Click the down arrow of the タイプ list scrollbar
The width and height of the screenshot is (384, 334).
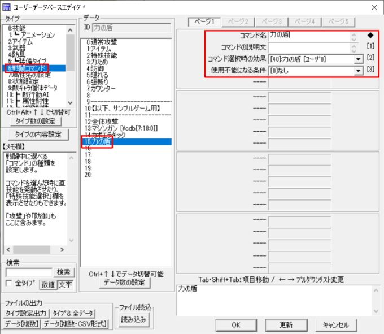click(x=70, y=102)
